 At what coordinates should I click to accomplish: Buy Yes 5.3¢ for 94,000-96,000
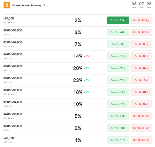118,116
